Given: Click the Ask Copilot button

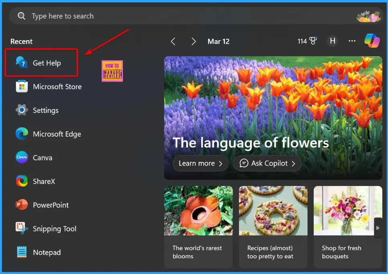Looking at the screenshot, I should [x=267, y=163].
